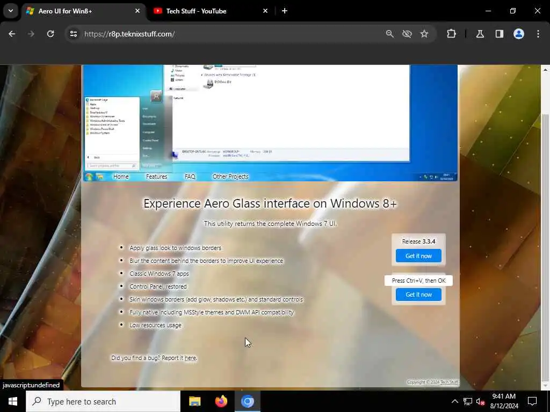Open Chrome Labs flask icon
Image resolution: width=550 pixels, height=412 pixels.
(480, 34)
